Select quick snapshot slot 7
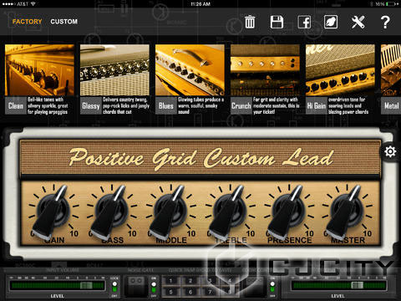 [210, 292]
